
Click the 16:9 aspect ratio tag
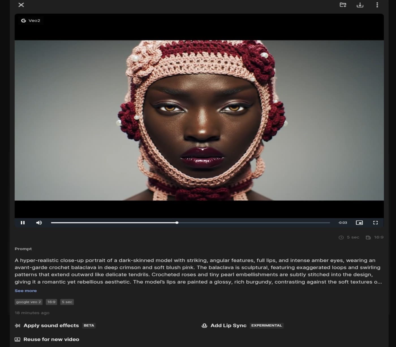click(x=51, y=302)
